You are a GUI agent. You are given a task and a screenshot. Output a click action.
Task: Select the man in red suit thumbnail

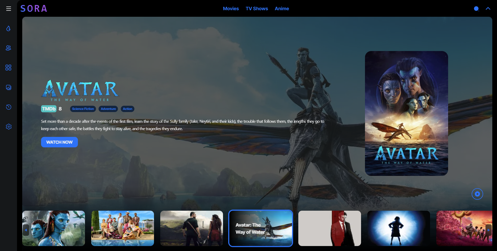[x=330, y=228]
